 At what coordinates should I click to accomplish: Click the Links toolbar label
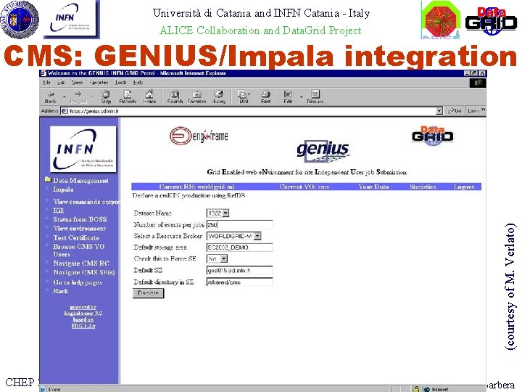tap(473, 110)
